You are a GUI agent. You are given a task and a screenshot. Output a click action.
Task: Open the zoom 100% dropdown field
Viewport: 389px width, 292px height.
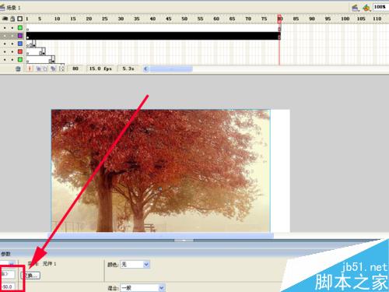(381, 7)
